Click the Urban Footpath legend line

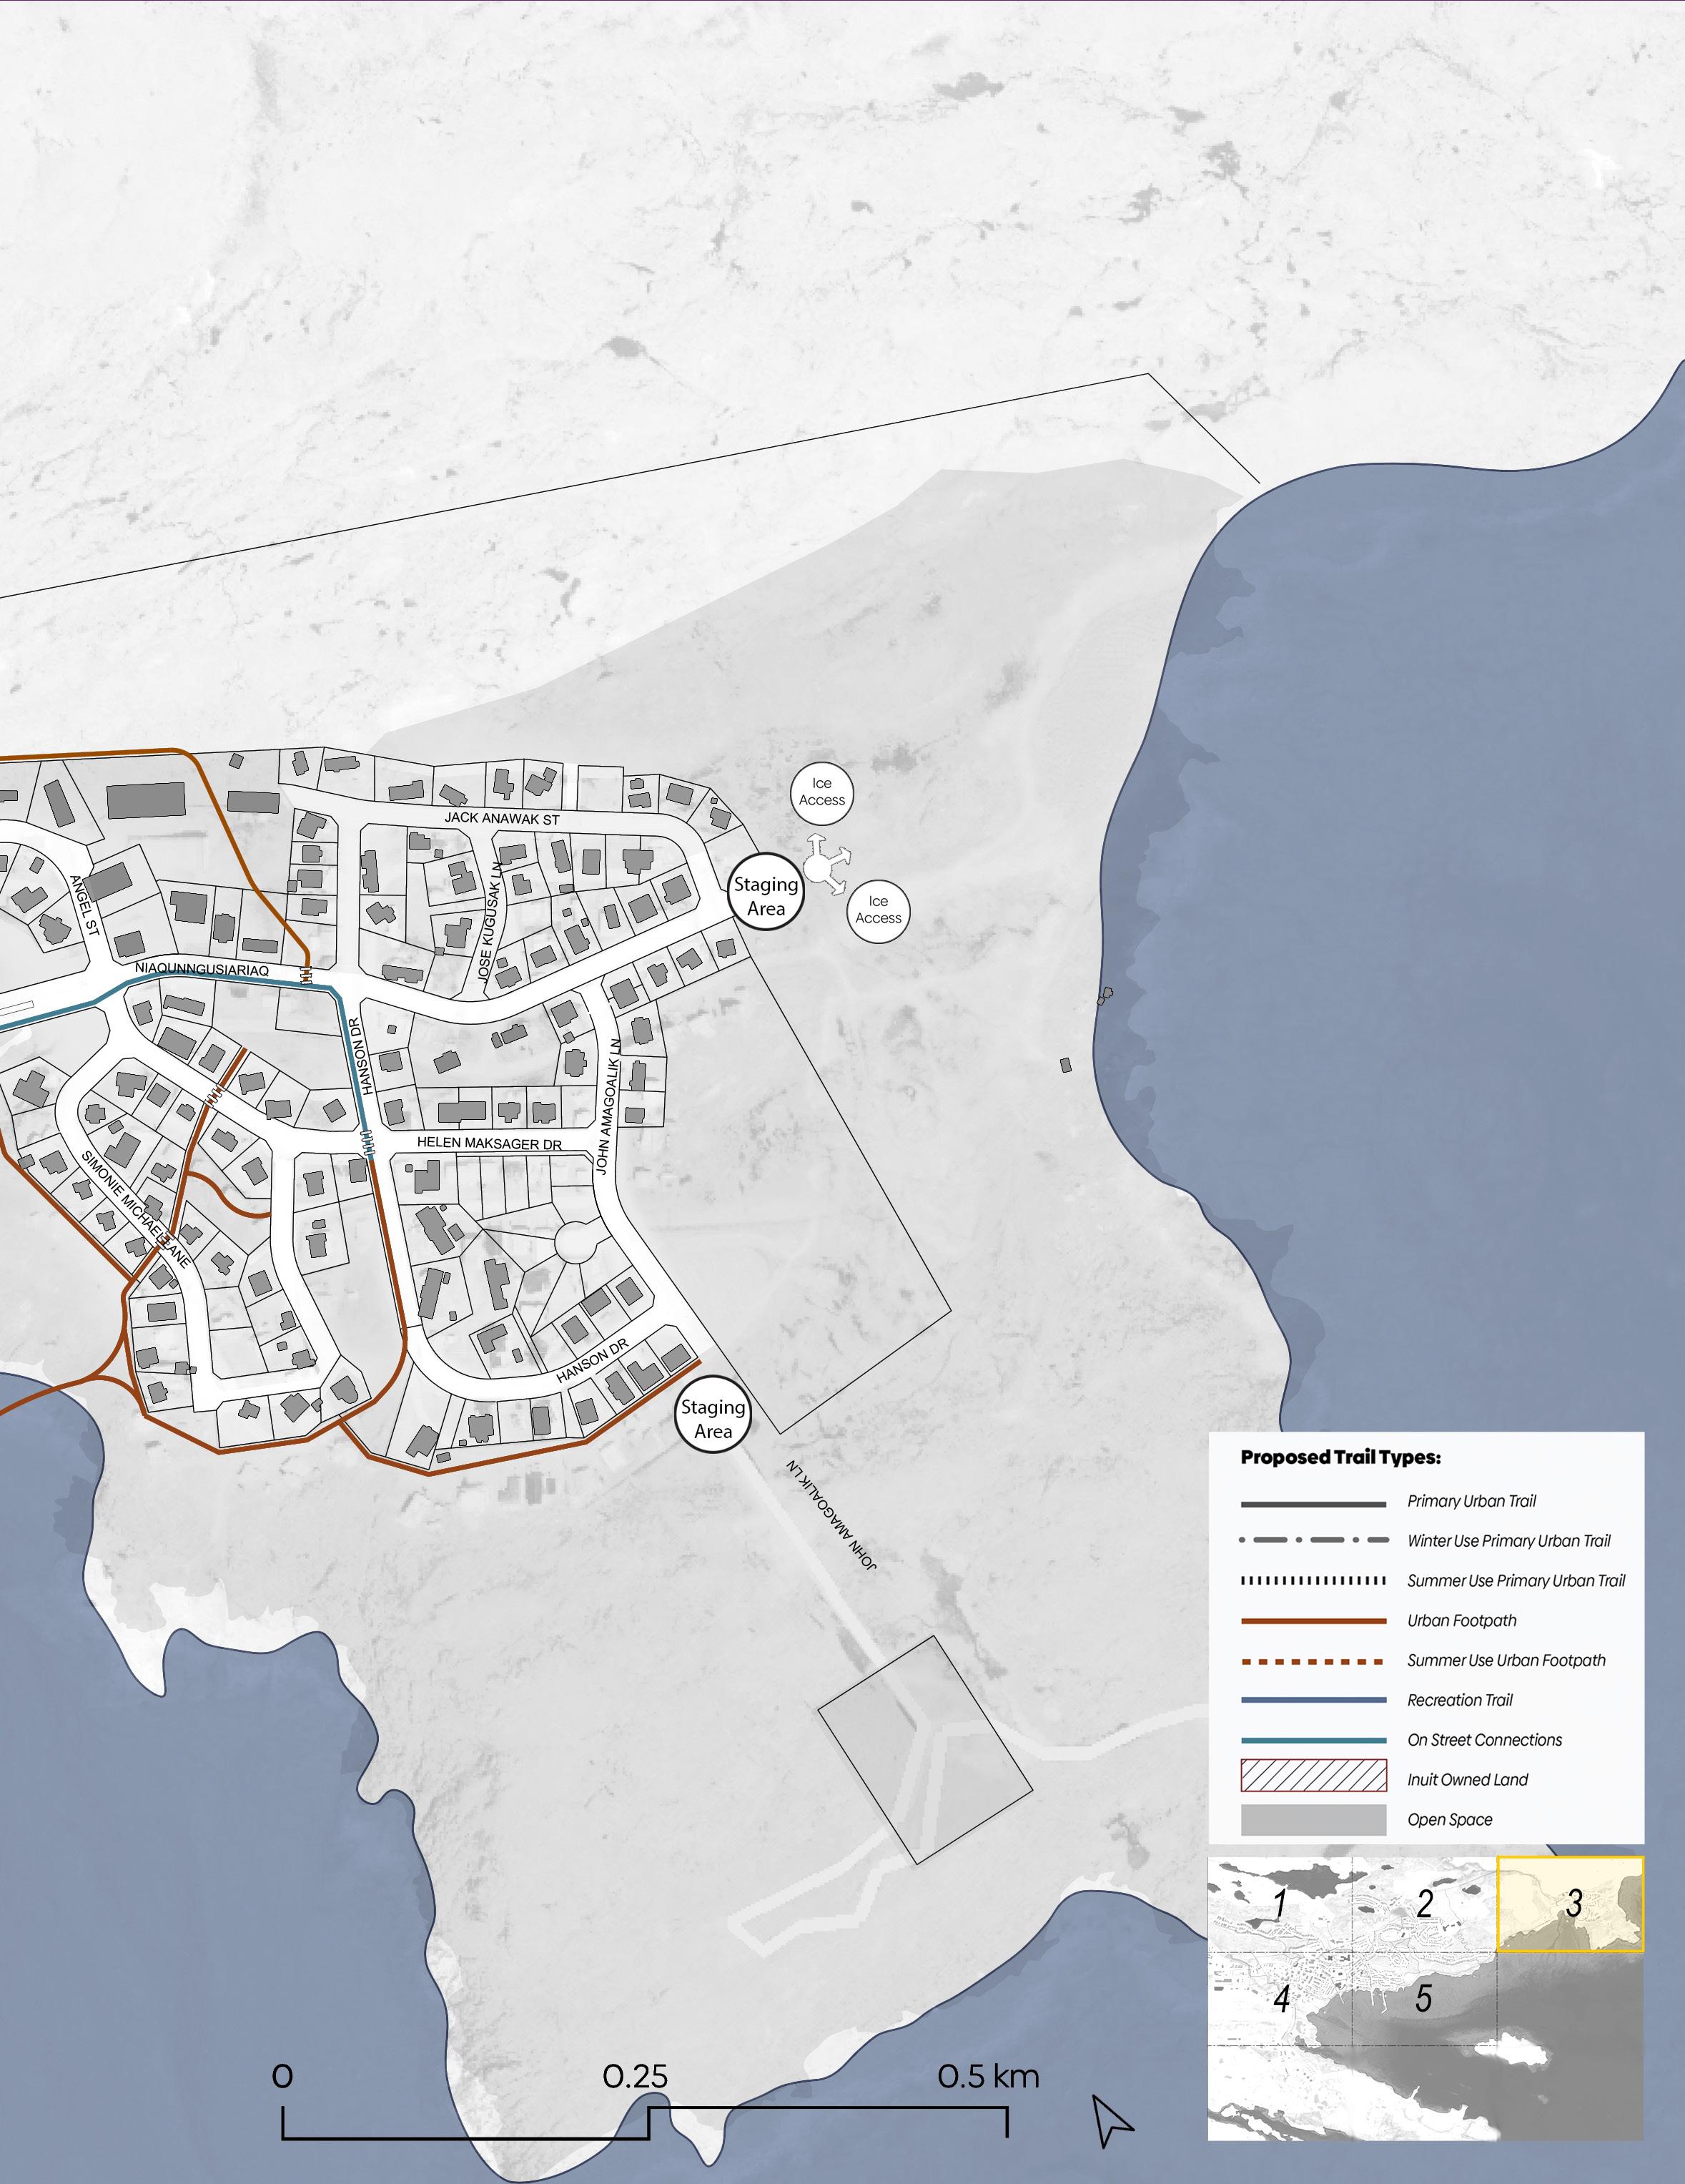pos(1313,1620)
